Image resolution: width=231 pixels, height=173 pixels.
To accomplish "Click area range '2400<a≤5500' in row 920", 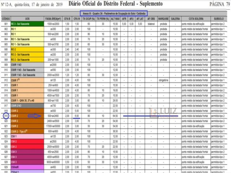I will pos(53,121).
